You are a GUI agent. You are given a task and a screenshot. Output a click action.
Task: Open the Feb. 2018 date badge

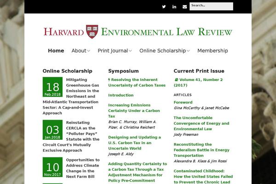pyautogui.click(x=52, y=87)
